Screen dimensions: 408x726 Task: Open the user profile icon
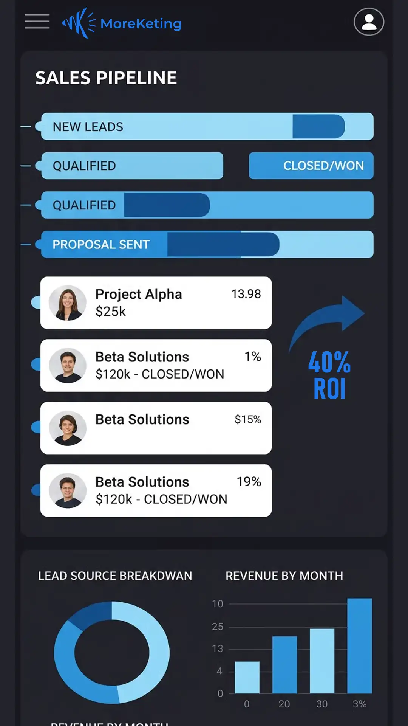coord(369,22)
